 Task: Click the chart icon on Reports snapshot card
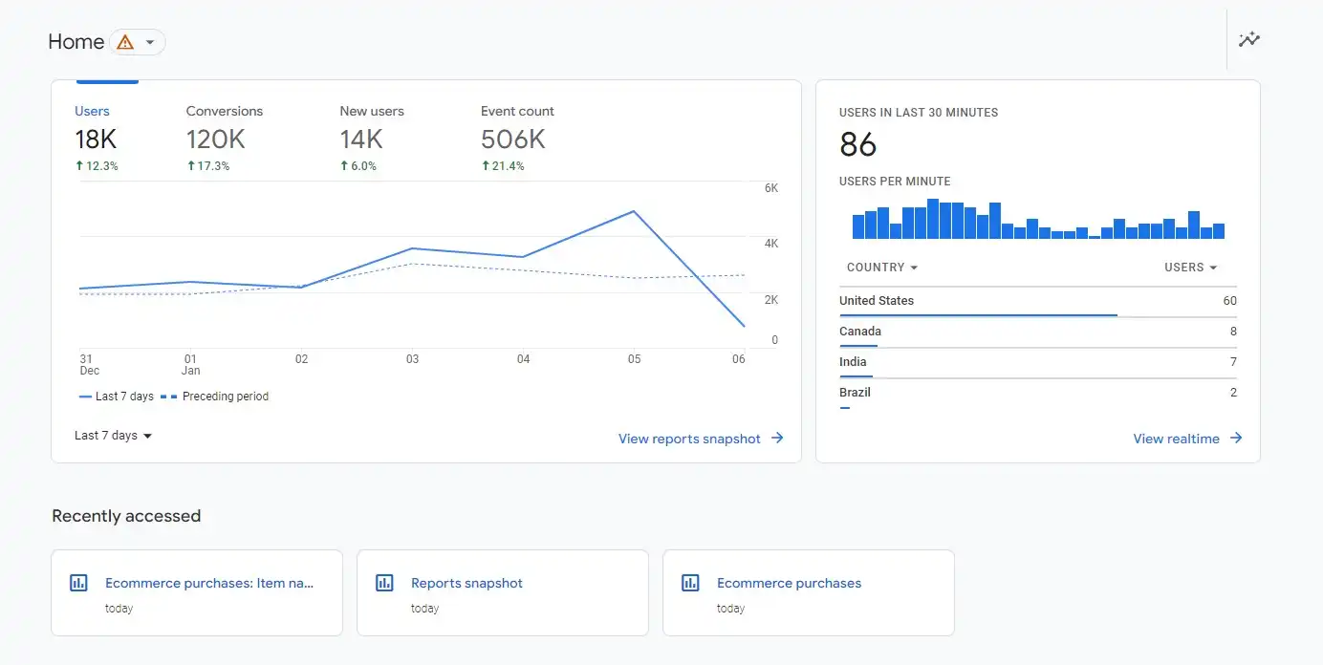click(384, 583)
